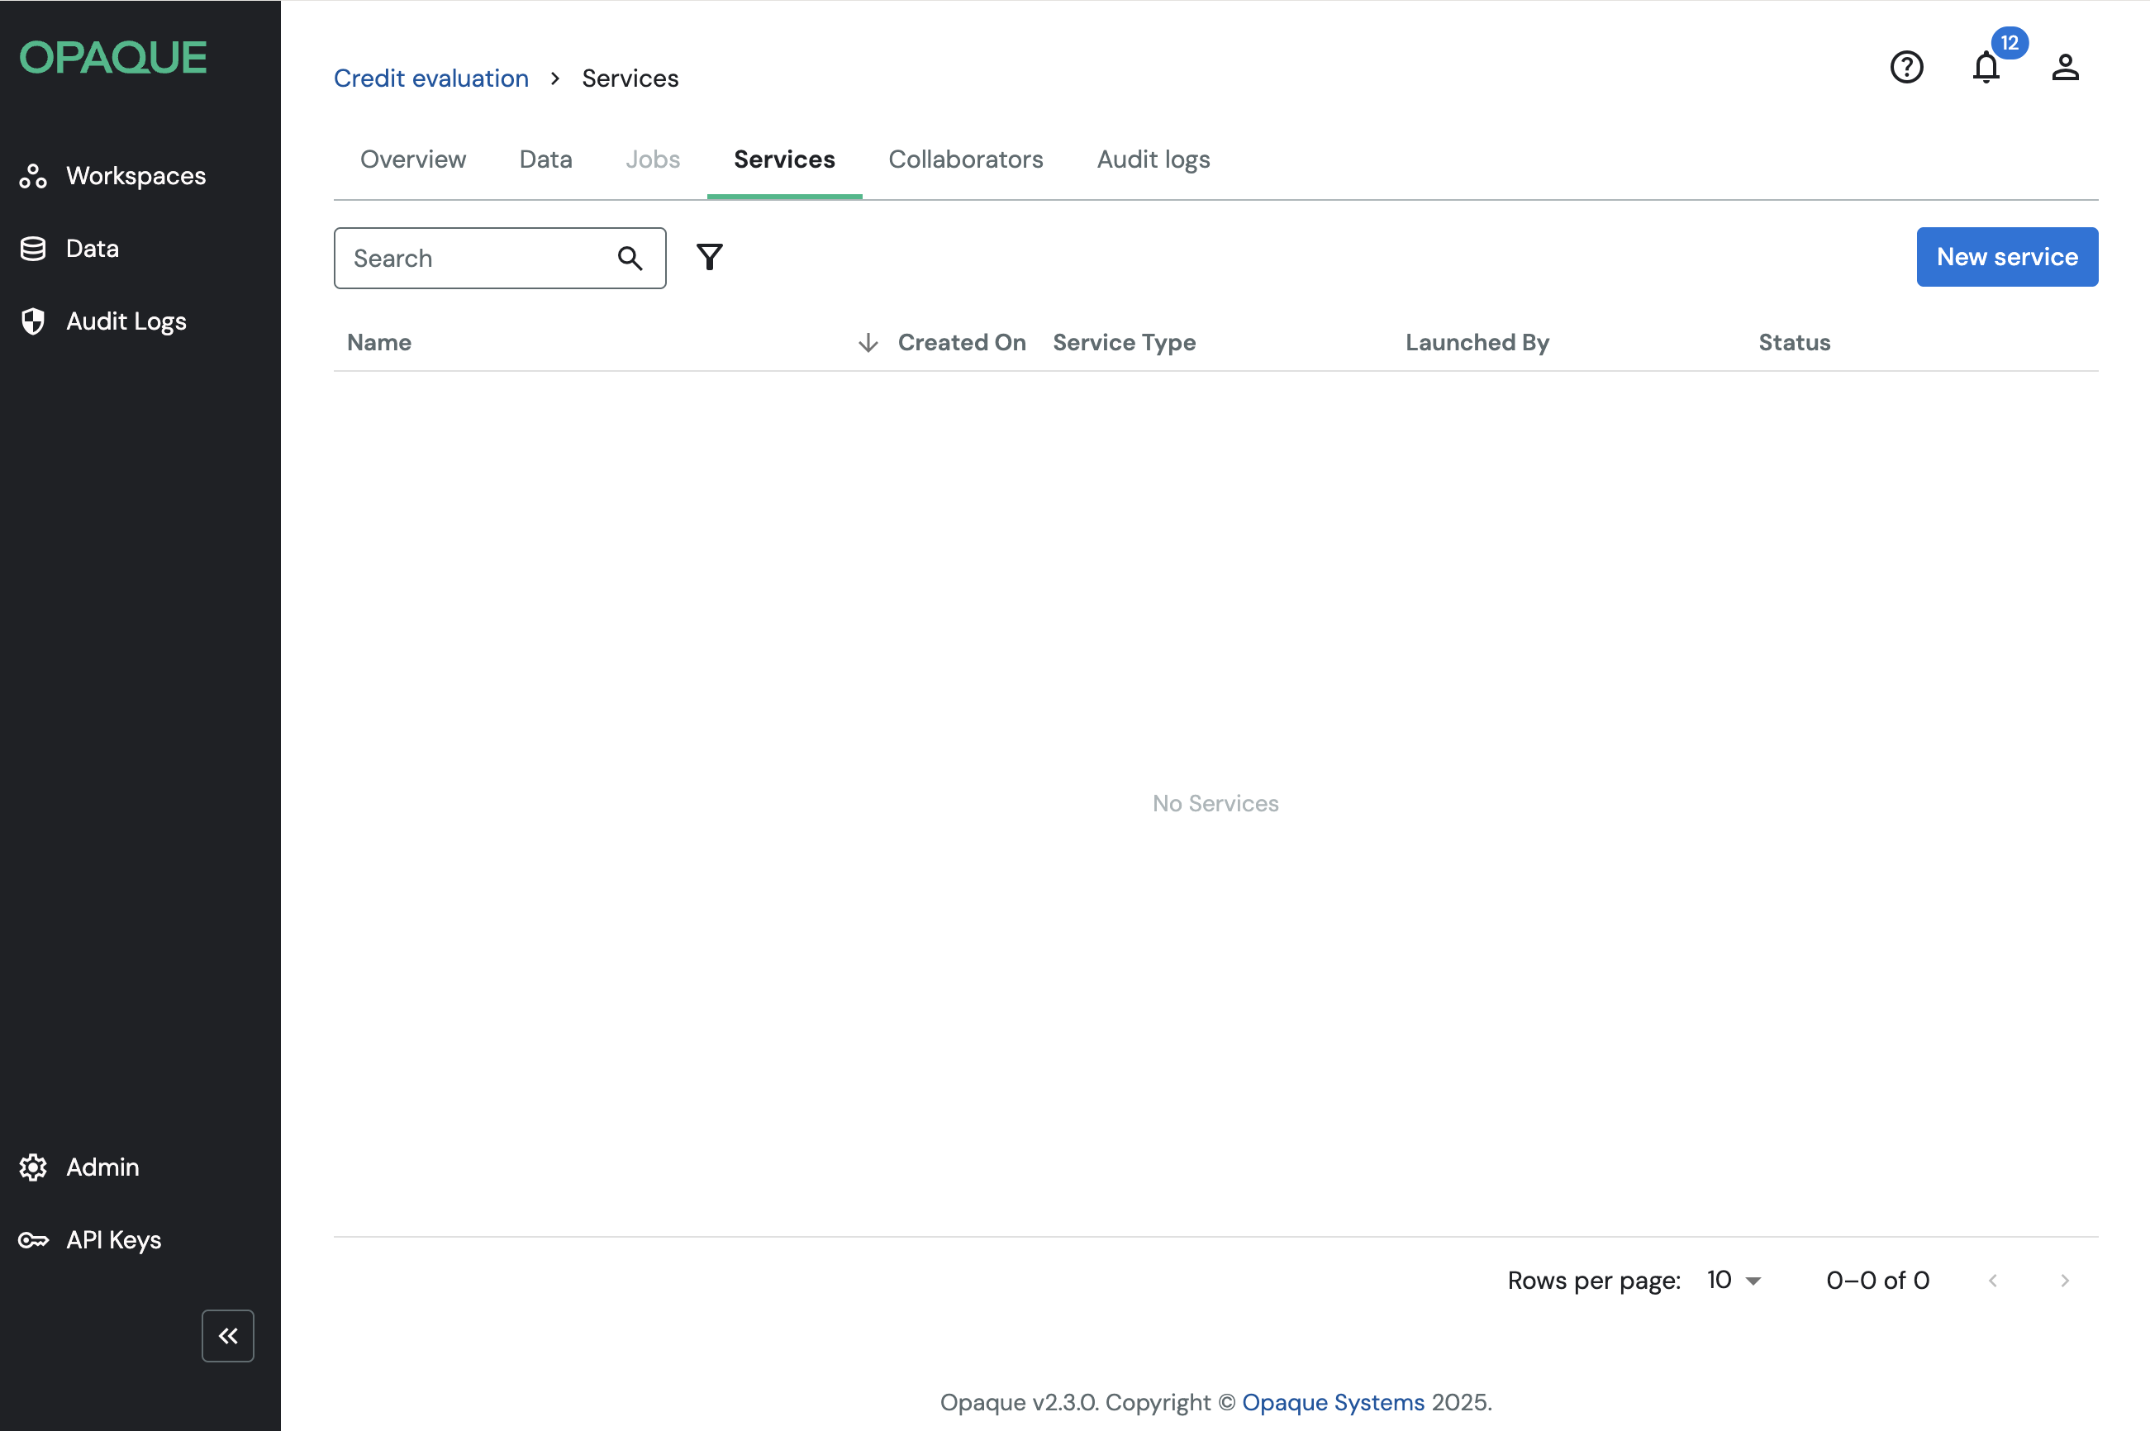Open the filter funnel icon
Viewport: 2150px width, 1431px height.
(710, 257)
